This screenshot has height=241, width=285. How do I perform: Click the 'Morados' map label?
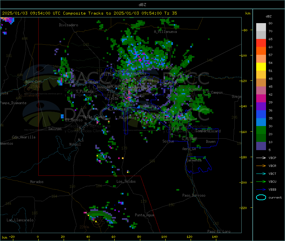pos(37,182)
